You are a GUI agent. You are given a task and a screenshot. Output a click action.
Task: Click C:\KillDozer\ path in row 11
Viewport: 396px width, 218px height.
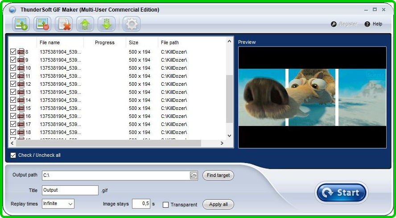[174, 76]
